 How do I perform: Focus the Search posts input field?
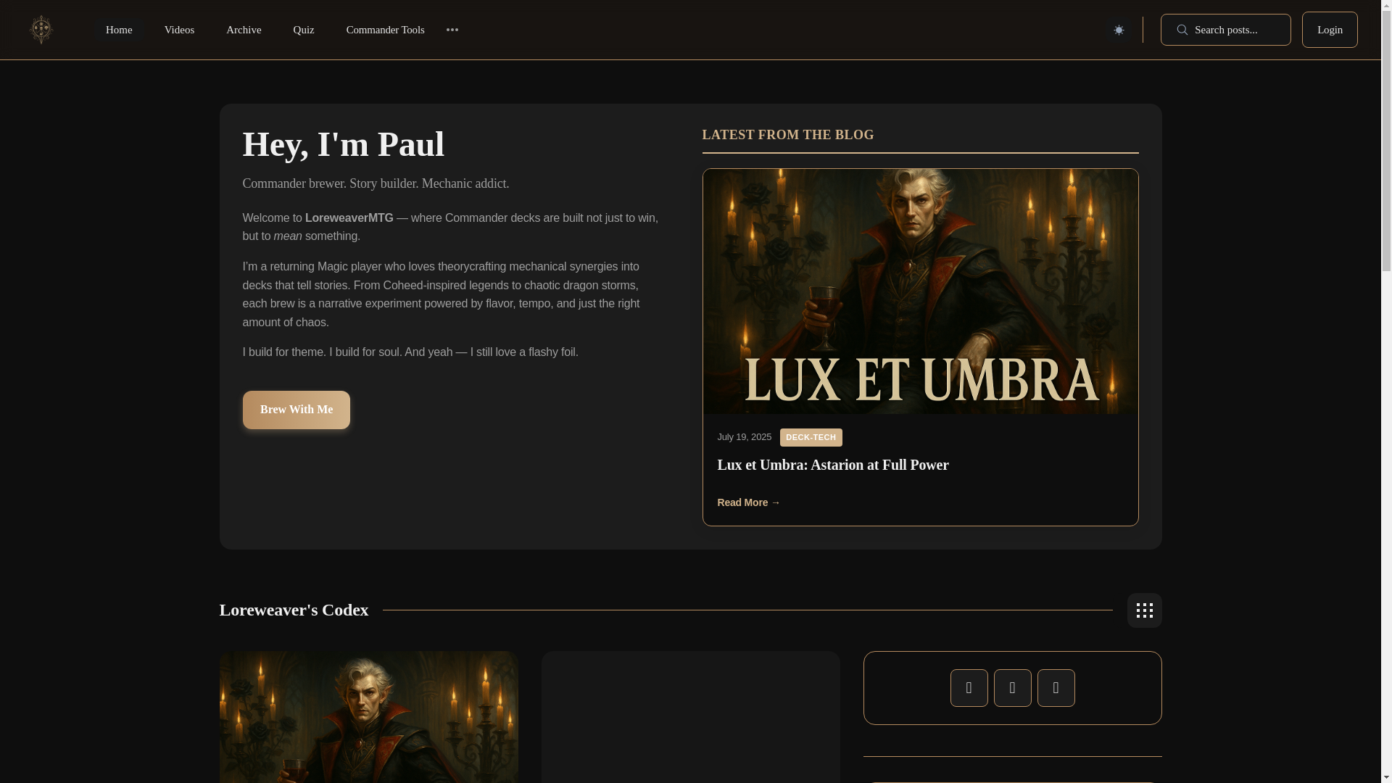(1225, 30)
